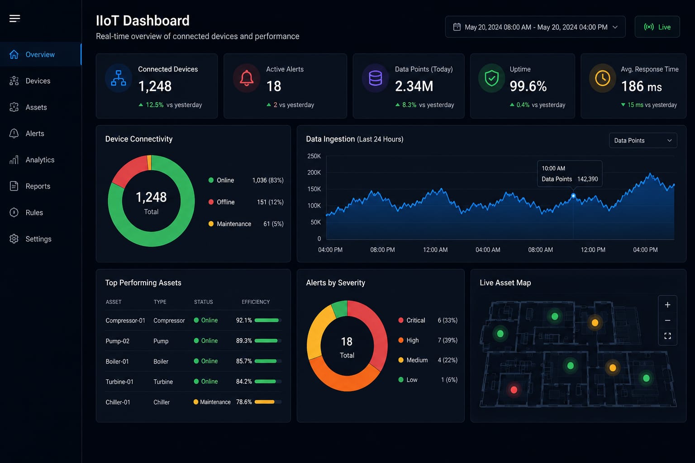
Task: Toggle Critical in severity legend
Action: [x=428, y=320]
